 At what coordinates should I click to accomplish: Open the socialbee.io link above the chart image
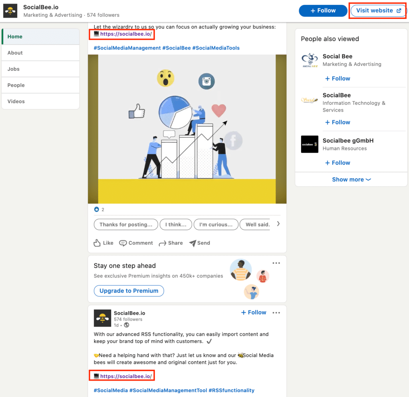tap(126, 34)
